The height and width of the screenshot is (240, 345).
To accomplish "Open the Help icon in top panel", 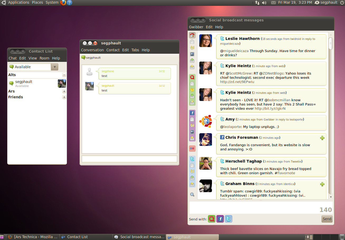I will (69, 3).
